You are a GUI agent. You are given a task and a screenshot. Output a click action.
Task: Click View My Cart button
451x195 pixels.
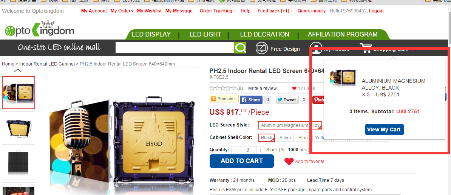(385, 129)
